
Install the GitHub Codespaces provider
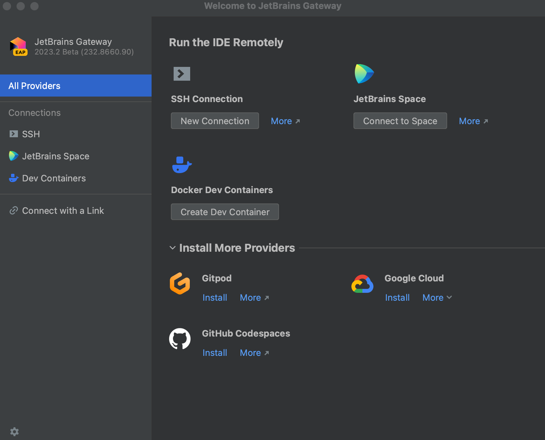215,353
